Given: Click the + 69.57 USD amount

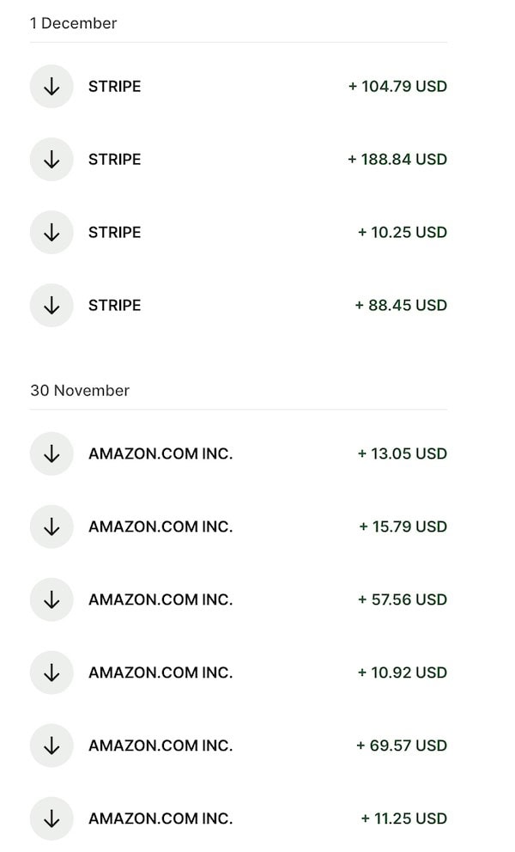Looking at the screenshot, I should pos(401,745).
